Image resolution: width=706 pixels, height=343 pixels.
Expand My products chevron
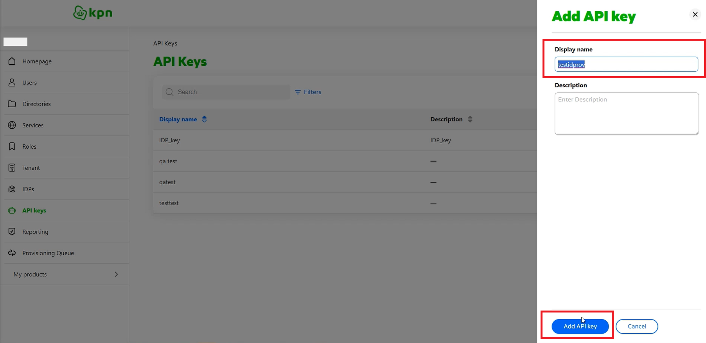click(116, 274)
